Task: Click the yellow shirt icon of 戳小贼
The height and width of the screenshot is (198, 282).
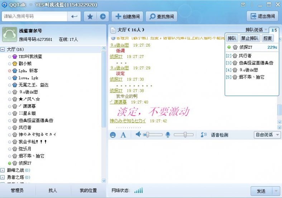Action: 15,64
